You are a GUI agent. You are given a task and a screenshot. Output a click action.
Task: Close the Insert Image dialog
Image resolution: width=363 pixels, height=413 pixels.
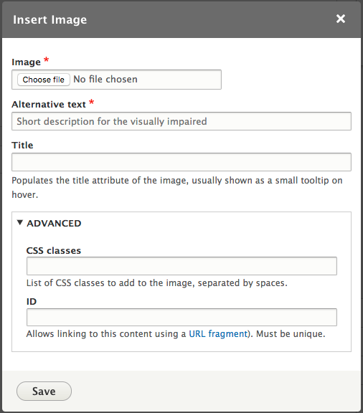(341, 19)
